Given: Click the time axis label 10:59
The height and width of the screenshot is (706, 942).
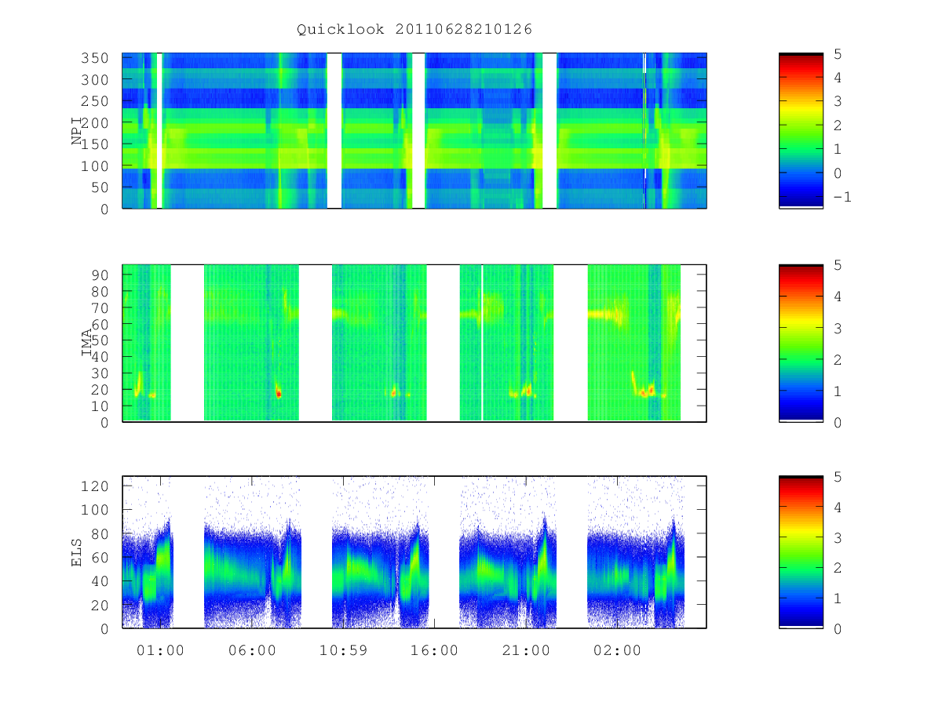Looking at the screenshot, I should click(343, 650).
